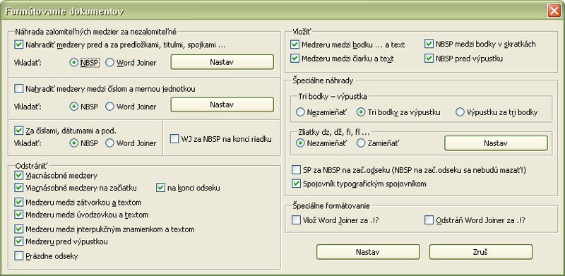Select Nezamieňať radio in Zliatky section
The height and width of the screenshot is (276, 565).
(300, 143)
